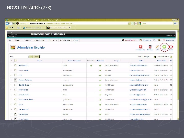Check the box for Emerson Rodrigues row
This screenshot has height=138, width=184.
[16, 80]
